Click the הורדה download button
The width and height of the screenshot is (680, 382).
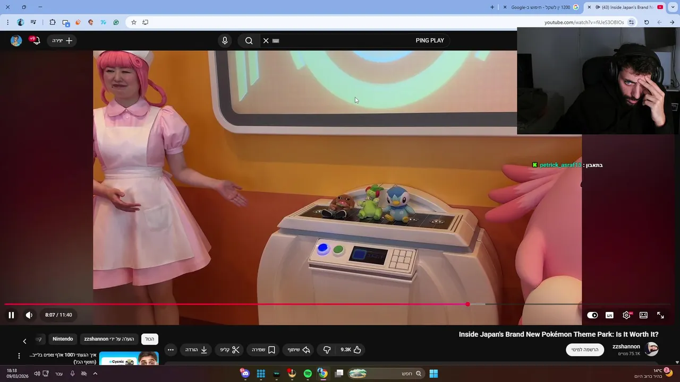pos(197,350)
